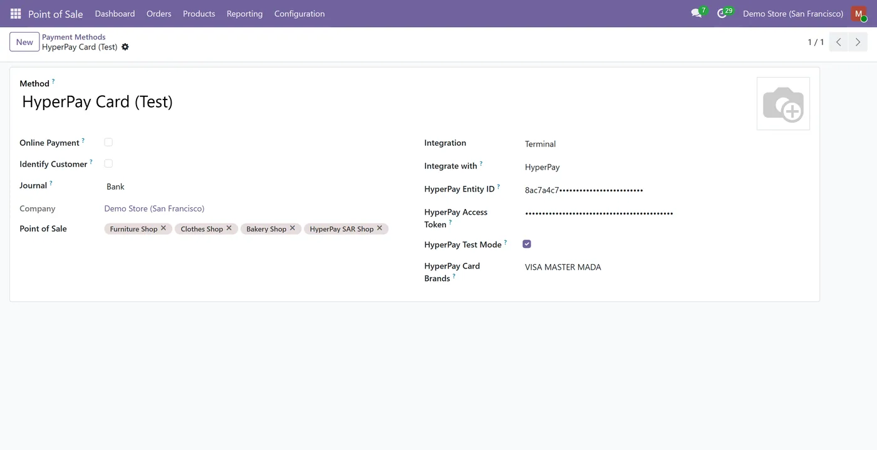Show help tooltip for HyperPay Test Mode
Viewport: 877px width, 450px height.
pyautogui.click(x=506, y=242)
